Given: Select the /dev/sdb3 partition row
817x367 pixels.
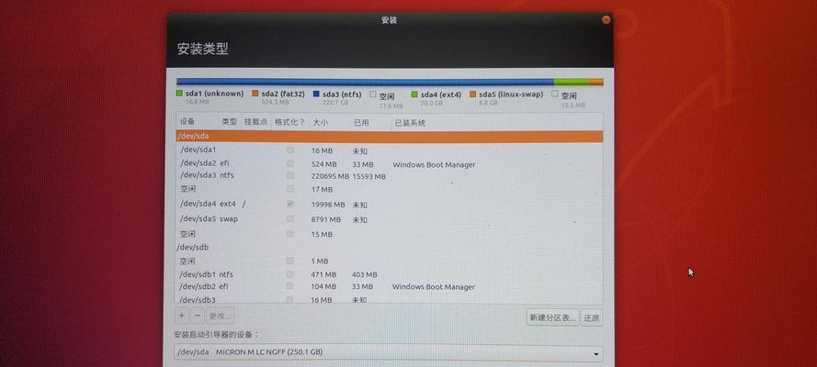Looking at the screenshot, I should click(x=390, y=299).
